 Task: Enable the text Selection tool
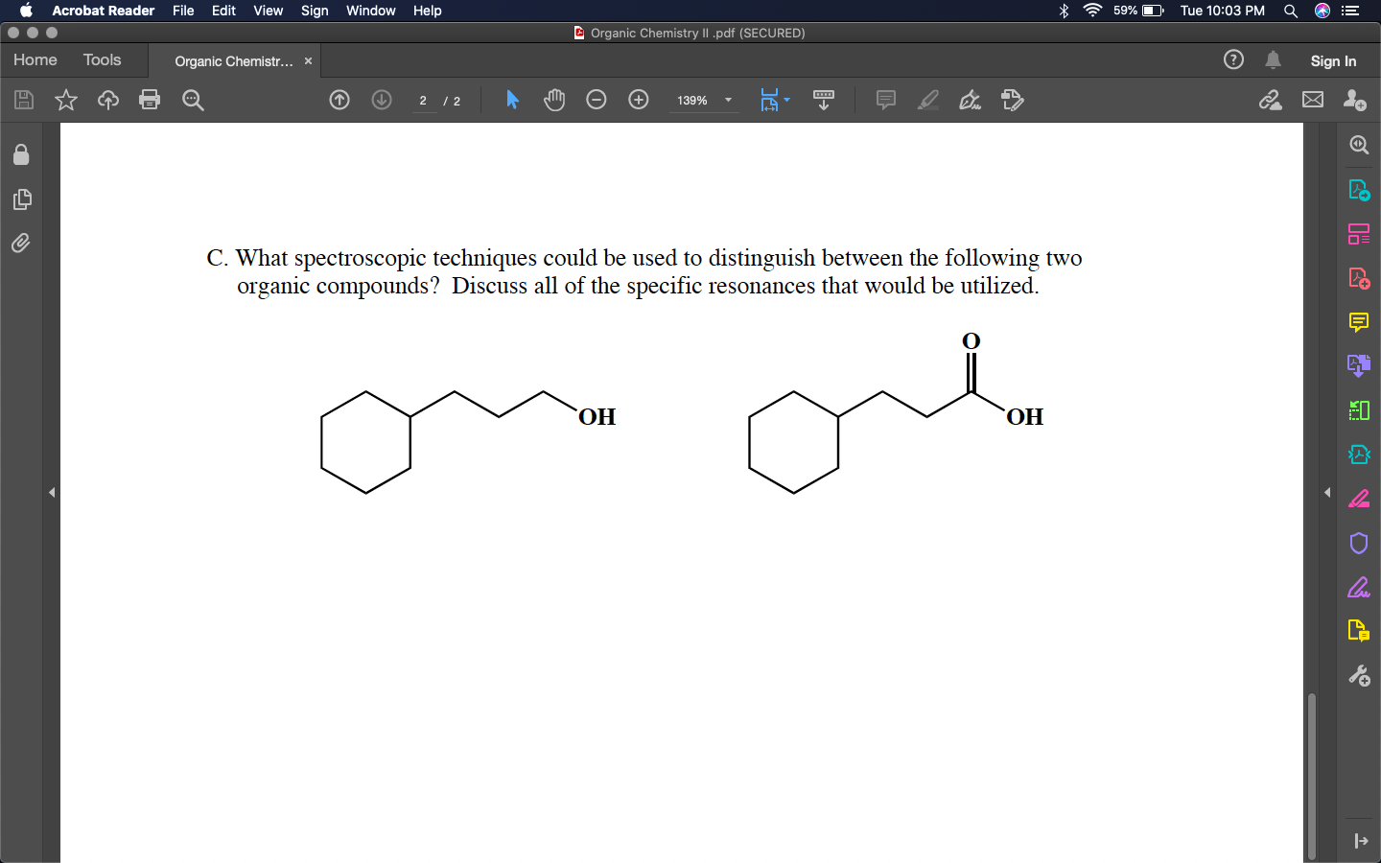pyautogui.click(x=512, y=100)
